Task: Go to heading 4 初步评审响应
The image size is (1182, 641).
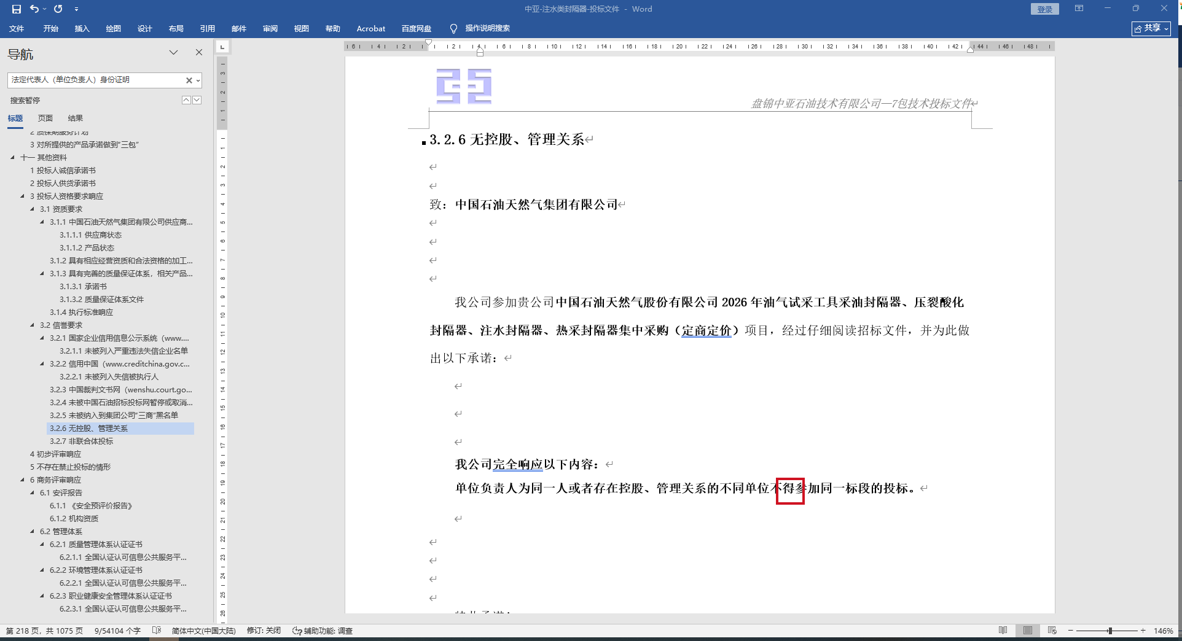Action: pyautogui.click(x=55, y=454)
